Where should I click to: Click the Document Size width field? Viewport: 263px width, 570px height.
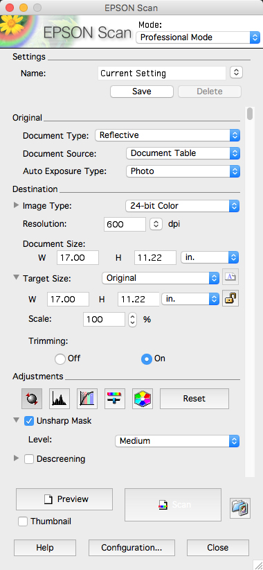(78, 258)
